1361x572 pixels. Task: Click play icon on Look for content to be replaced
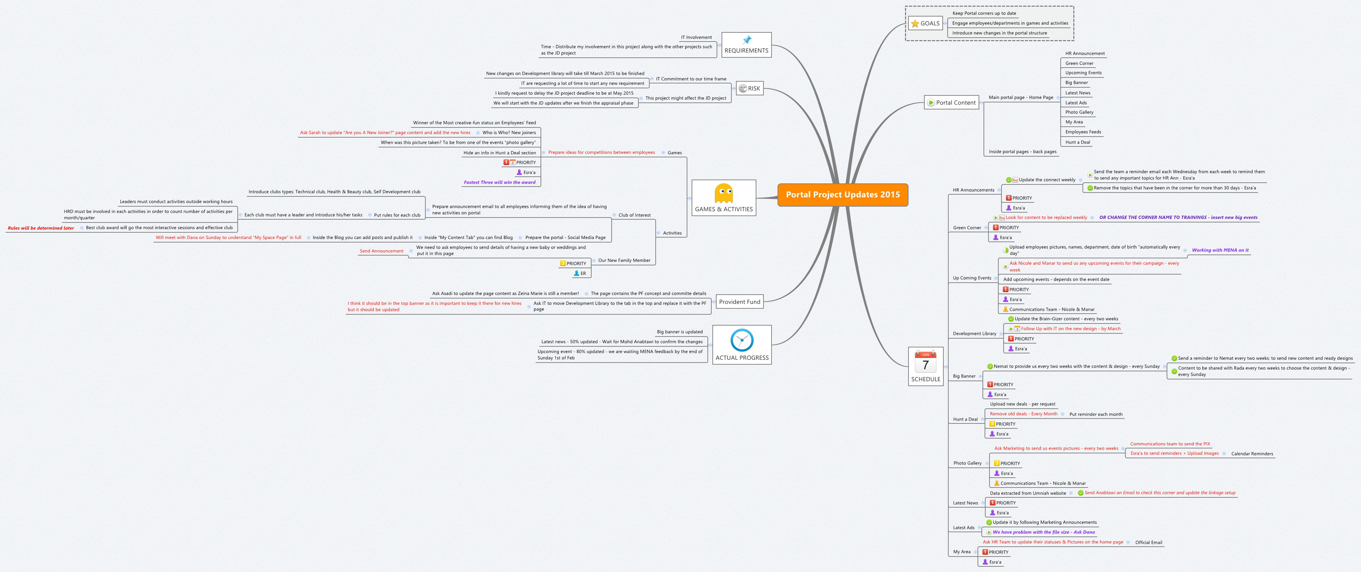tap(995, 218)
